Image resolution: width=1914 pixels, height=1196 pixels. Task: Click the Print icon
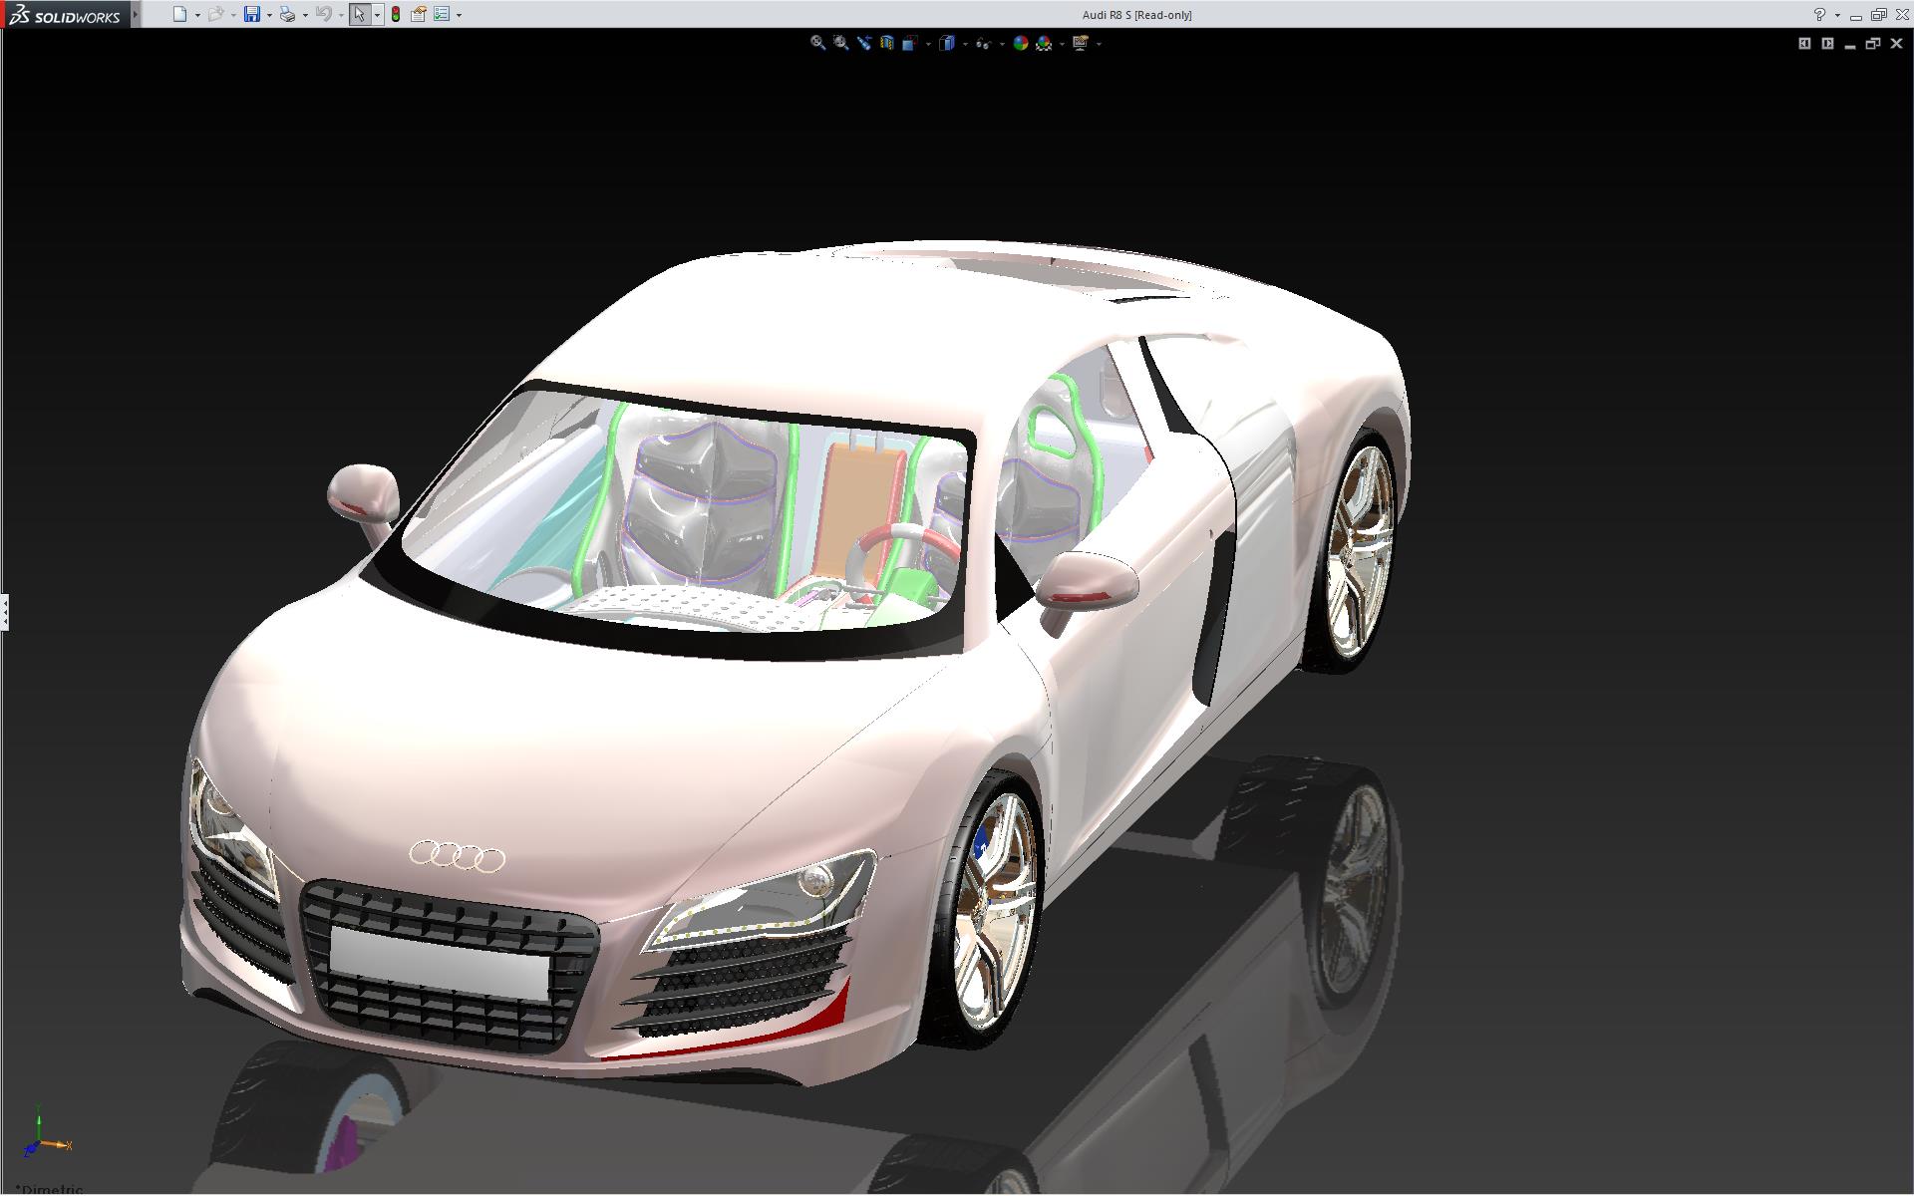tap(287, 14)
